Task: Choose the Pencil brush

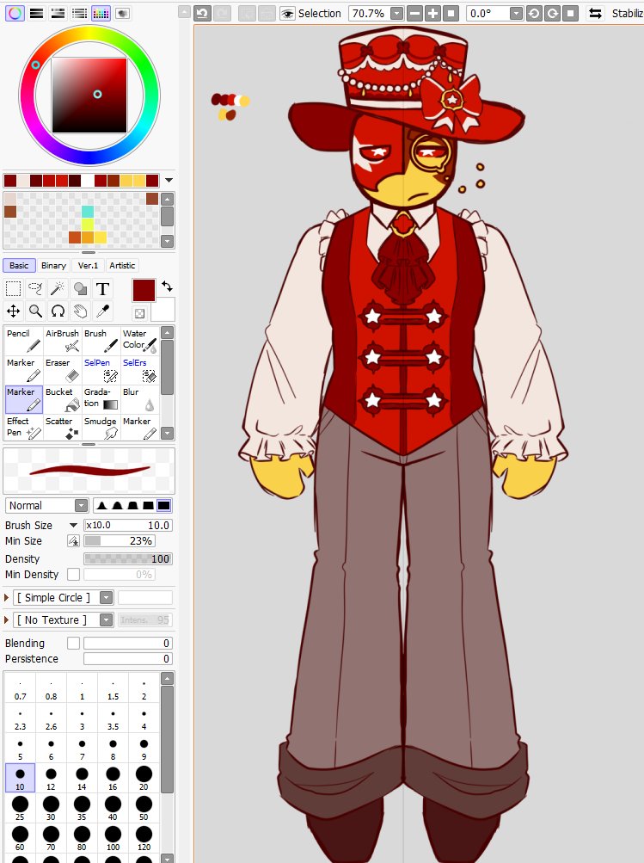Action: 24,341
